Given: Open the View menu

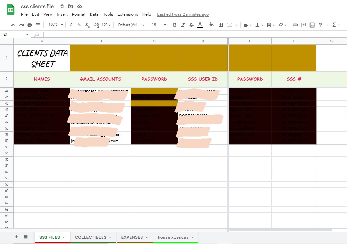Looking at the screenshot, I should click(x=48, y=14).
